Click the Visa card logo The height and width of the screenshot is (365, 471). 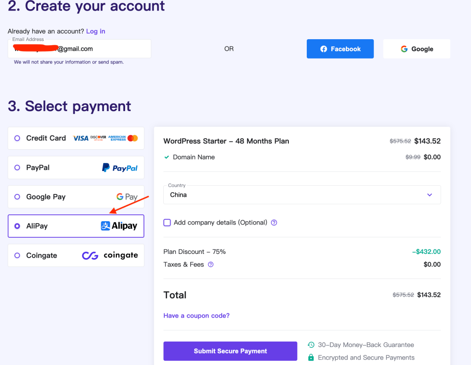[81, 138]
